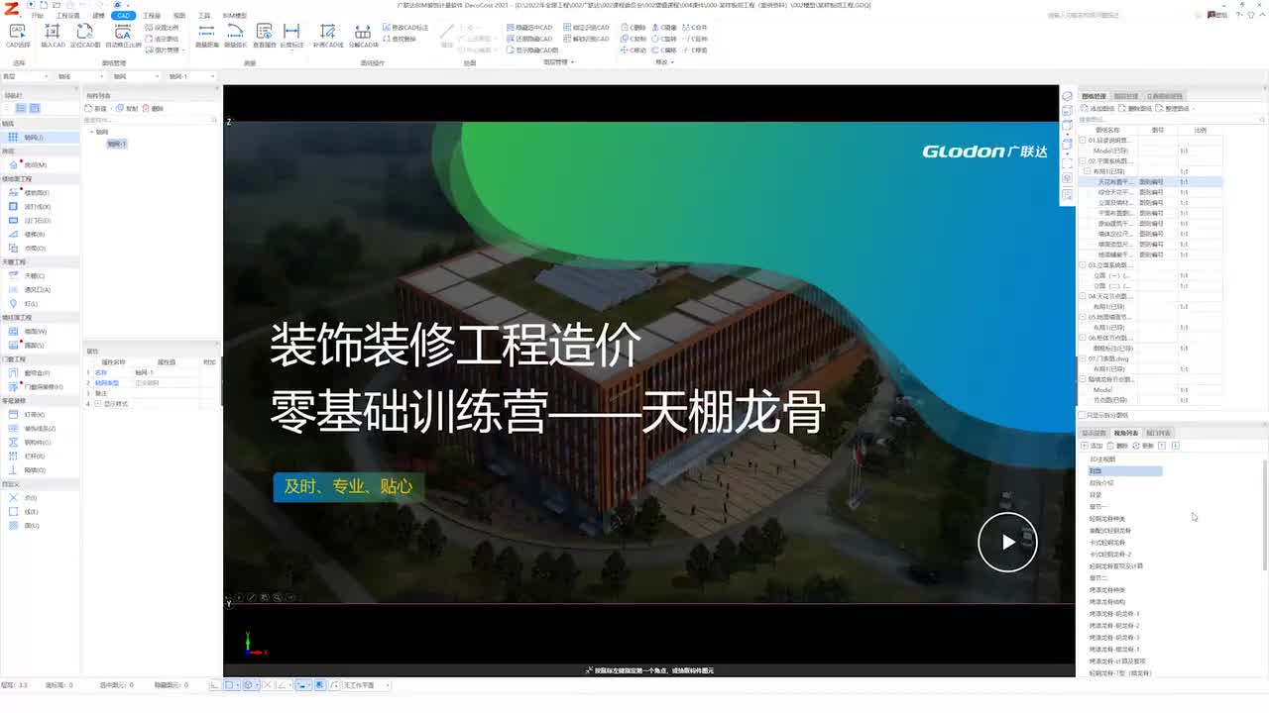Switch to the 图纸管理 panel tab

point(1095,96)
